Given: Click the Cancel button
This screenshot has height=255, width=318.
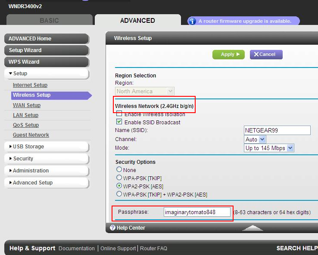Looking at the screenshot, I should pyautogui.click(x=266, y=55).
